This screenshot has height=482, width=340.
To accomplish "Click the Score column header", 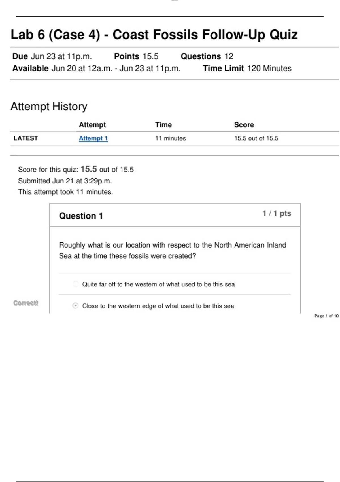I will click(x=244, y=125).
